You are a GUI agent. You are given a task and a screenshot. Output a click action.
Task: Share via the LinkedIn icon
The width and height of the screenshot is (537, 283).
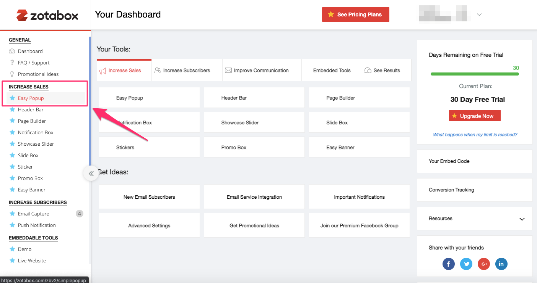[501, 264]
